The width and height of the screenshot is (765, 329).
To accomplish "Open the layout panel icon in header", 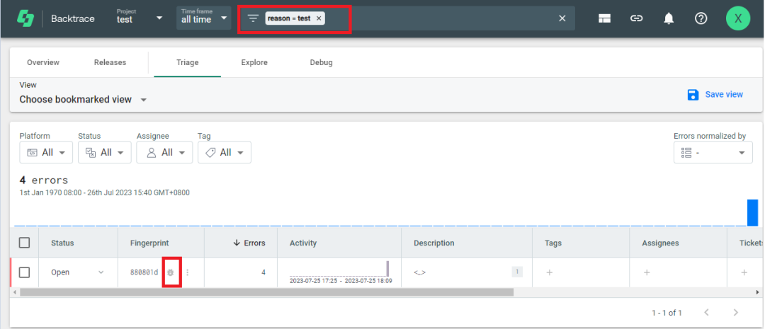I will click(604, 18).
